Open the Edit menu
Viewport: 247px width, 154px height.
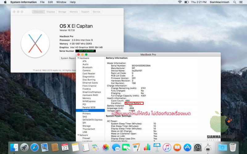click(50, 2)
